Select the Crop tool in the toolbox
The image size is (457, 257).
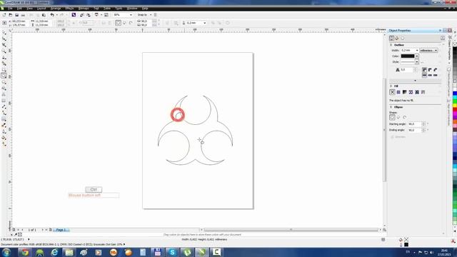click(x=4, y=45)
